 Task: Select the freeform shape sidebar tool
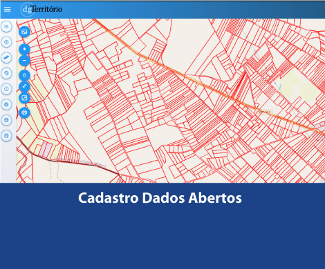(x=6, y=73)
